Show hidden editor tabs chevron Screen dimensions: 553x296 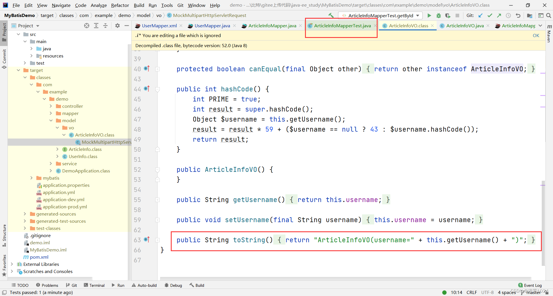(540, 26)
